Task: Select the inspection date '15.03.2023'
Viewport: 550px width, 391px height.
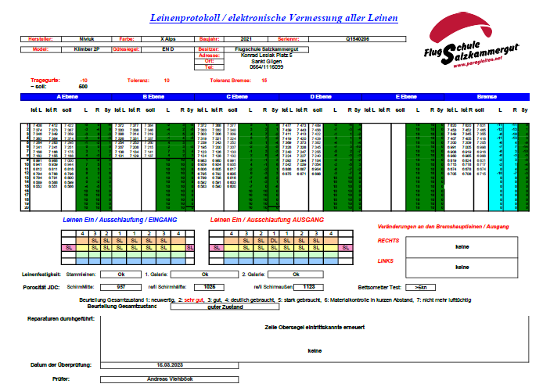Action: (x=170, y=365)
